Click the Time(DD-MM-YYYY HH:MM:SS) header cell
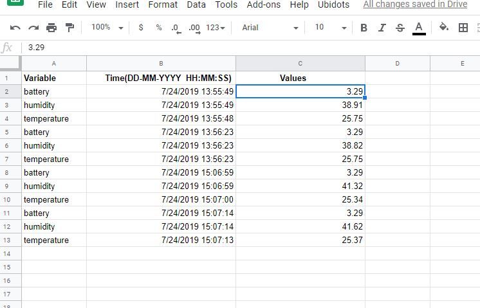This screenshot has height=308, width=480. tap(161, 78)
